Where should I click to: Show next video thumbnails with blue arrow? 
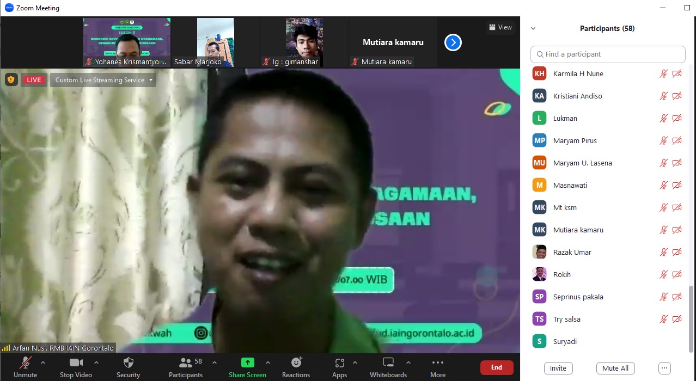(x=453, y=42)
